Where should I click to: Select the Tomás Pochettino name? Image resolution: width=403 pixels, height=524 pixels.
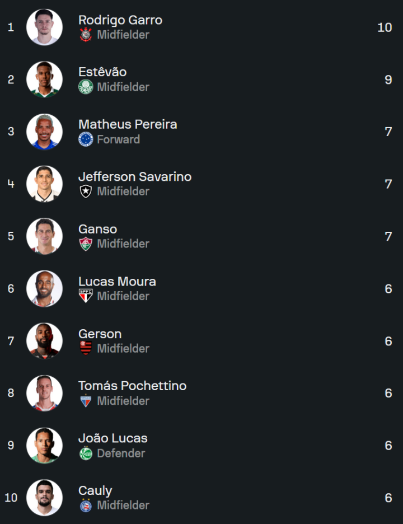[x=132, y=386]
